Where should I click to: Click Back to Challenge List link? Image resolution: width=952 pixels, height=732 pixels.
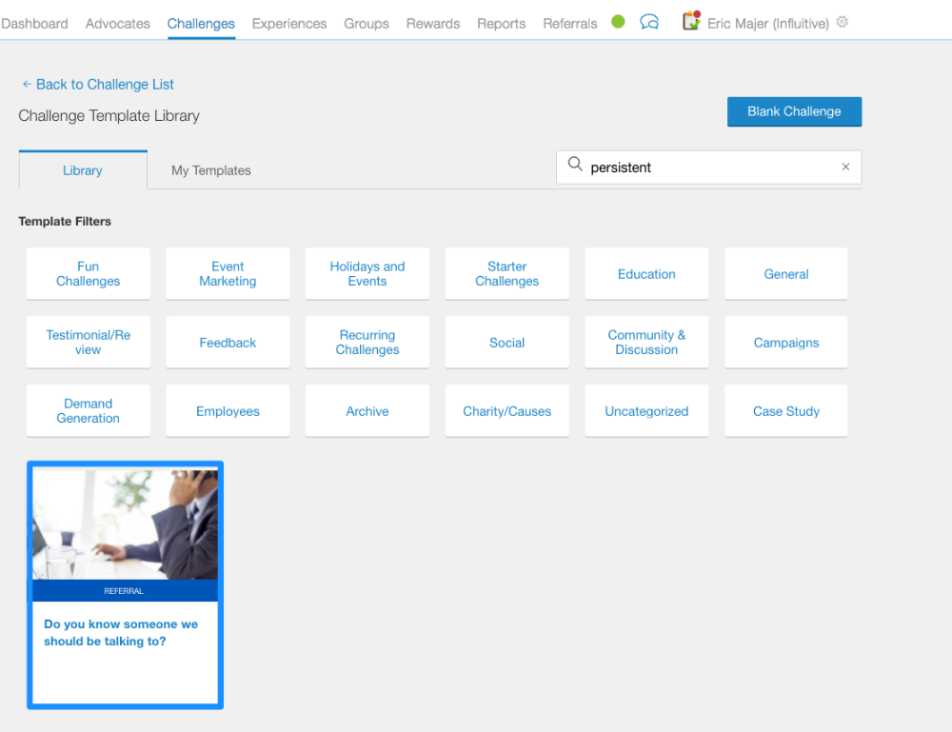[105, 85]
